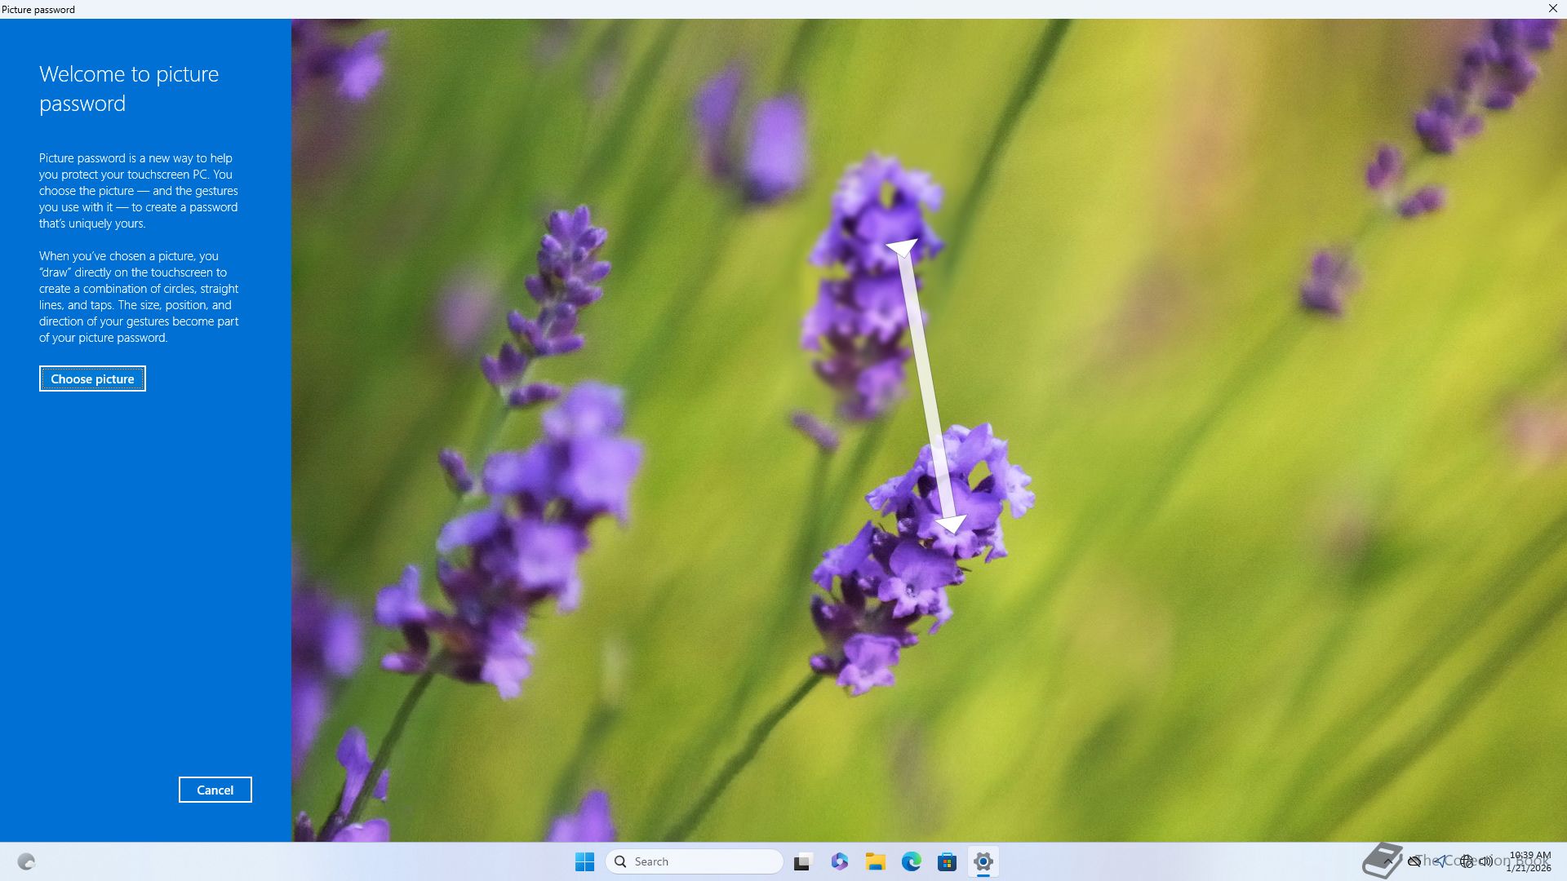Close the Picture password window
The height and width of the screenshot is (881, 1567).
(1552, 8)
